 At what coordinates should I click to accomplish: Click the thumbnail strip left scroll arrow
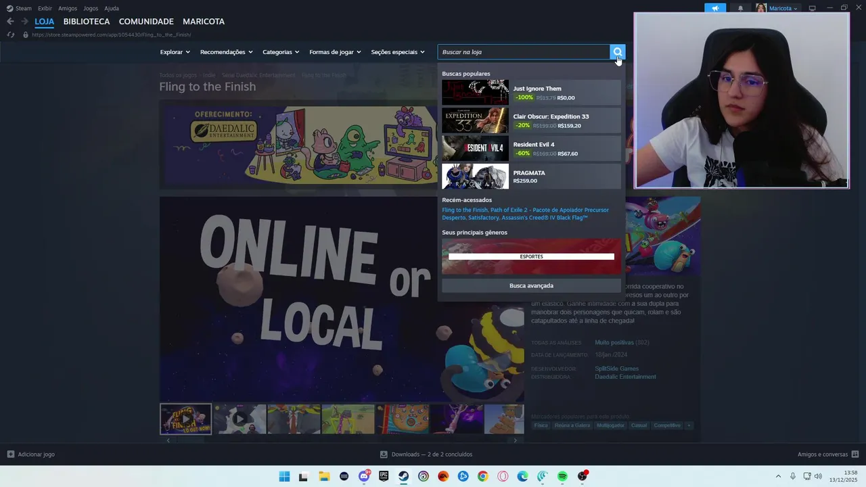[x=168, y=440]
